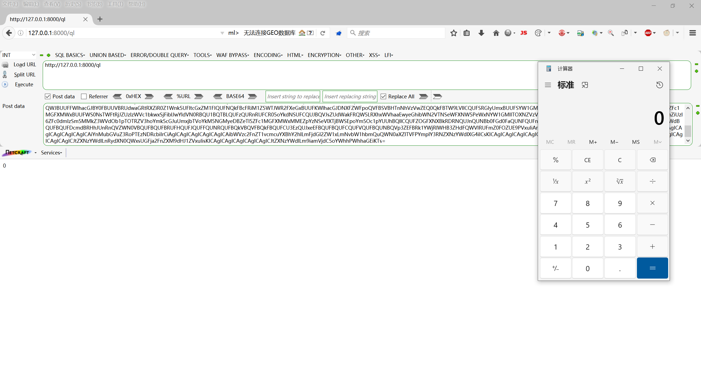The image size is (701, 378).
Task: Click the BASE64 decode left arrow
Action: (x=218, y=96)
